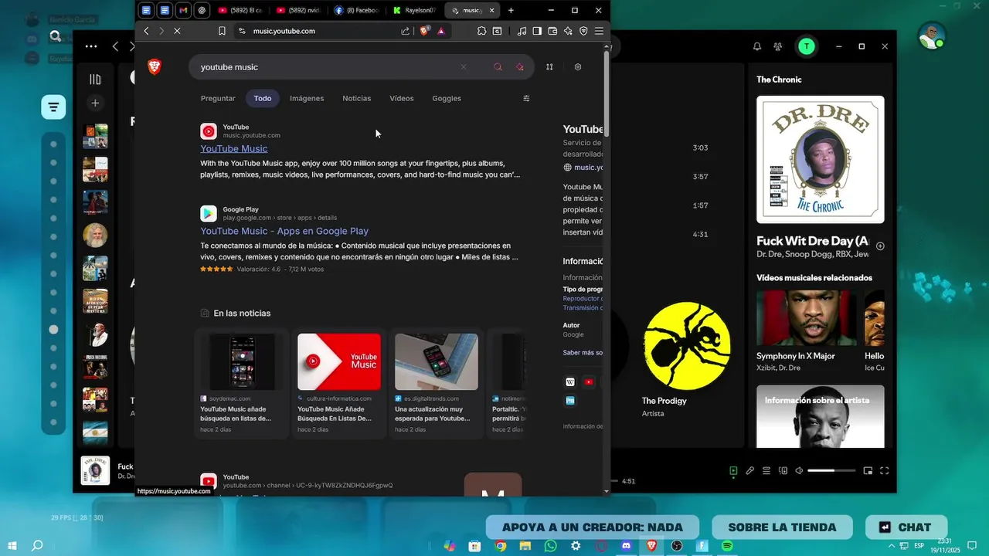
Task: Switch to nvidia YouTube tab
Action: click(298, 10)
